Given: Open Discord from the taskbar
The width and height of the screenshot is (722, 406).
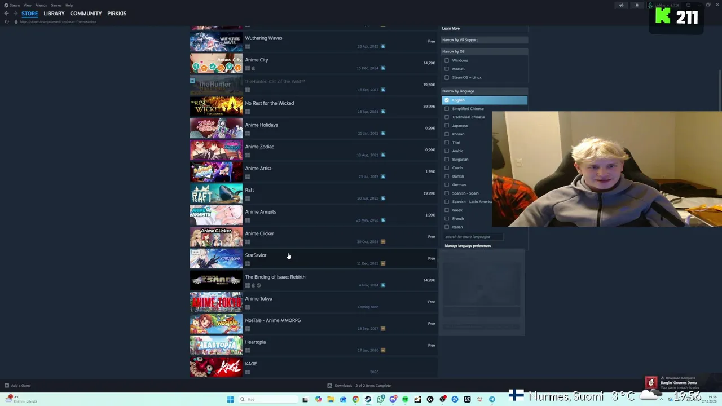Looking at the screenshot, I should pyautogui.click(x=393, y=399).
